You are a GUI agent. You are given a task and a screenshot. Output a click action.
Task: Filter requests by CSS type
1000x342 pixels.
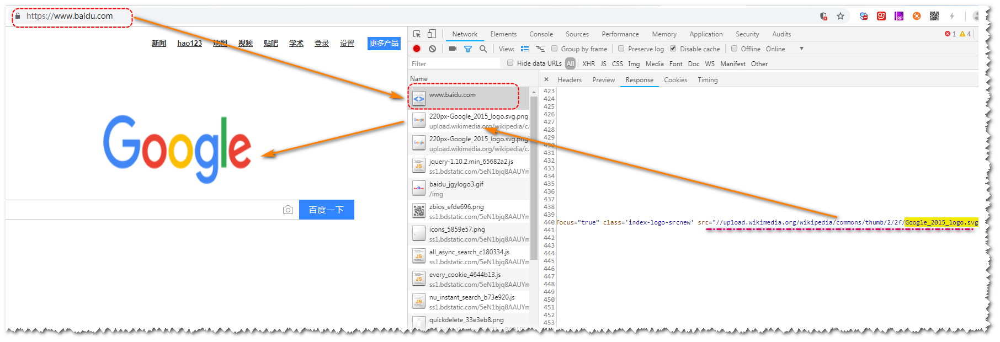click(x=617, y=64)
